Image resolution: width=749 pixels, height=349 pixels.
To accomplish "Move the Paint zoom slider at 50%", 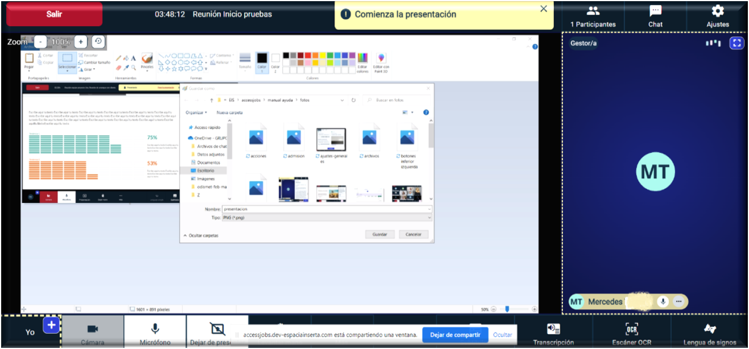I will click(x=507, y=309).
